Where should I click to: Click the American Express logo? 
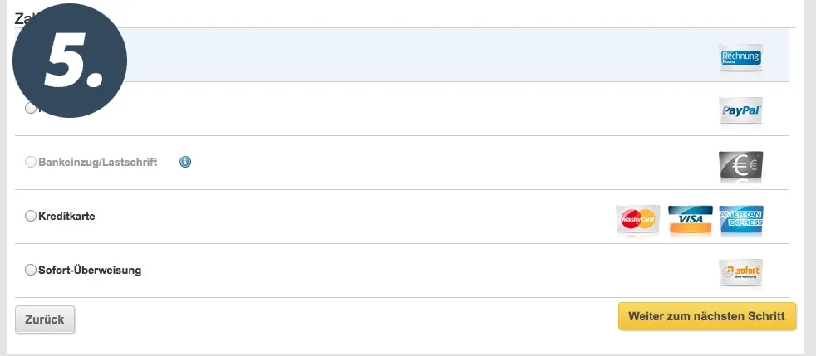741,219
